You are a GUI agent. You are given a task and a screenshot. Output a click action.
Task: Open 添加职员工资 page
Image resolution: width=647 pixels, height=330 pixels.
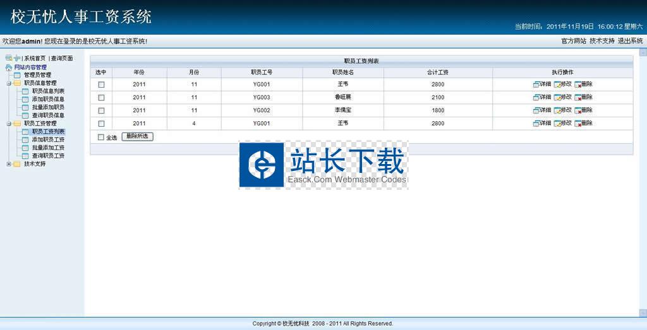pyautogui.click(x=48, y=139)
